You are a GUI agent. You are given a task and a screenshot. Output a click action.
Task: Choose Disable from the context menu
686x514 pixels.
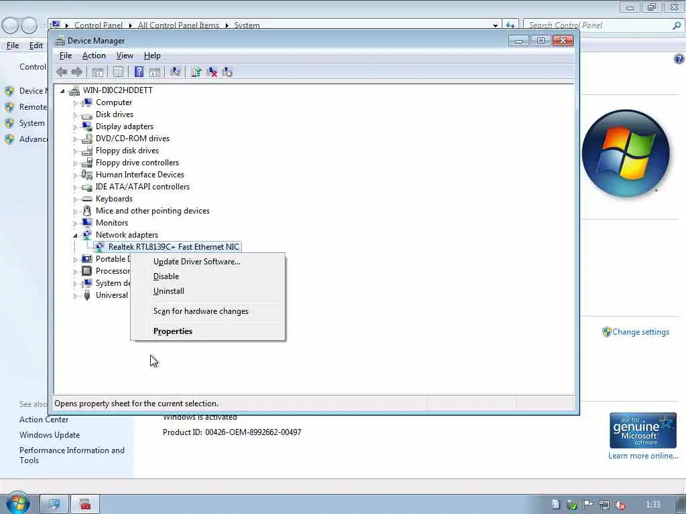[x=208, y=276]
